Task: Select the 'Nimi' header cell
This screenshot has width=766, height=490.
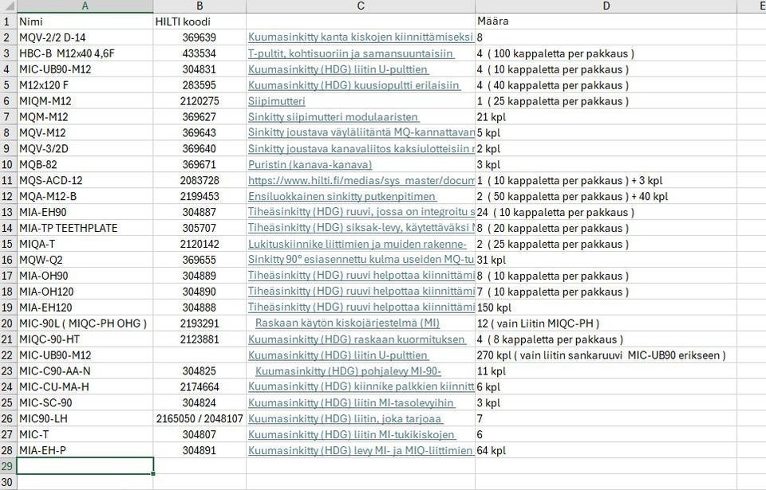Action: tap(85, 22)
